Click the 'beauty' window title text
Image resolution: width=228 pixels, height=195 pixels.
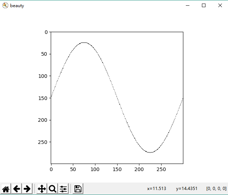tap(17, 6)
